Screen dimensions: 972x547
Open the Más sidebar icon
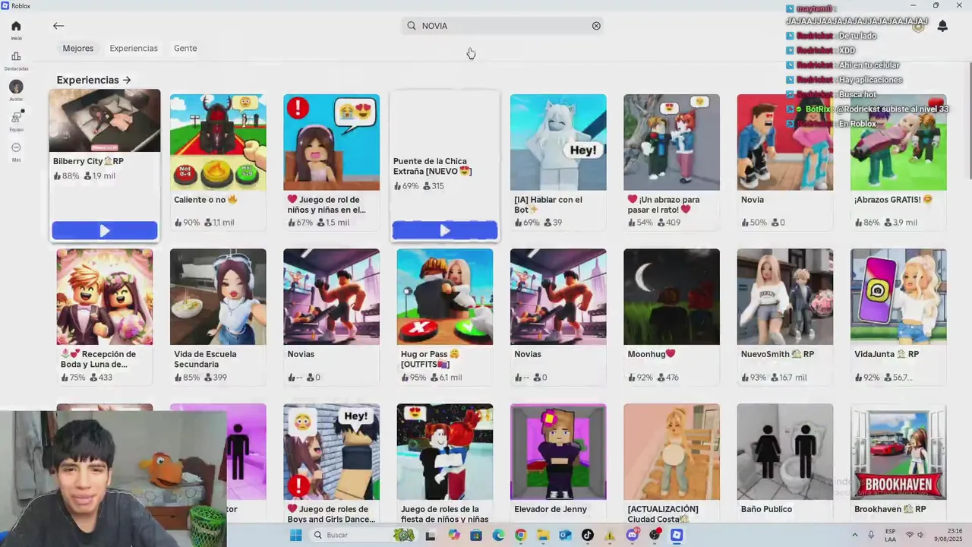click(16, 150)
